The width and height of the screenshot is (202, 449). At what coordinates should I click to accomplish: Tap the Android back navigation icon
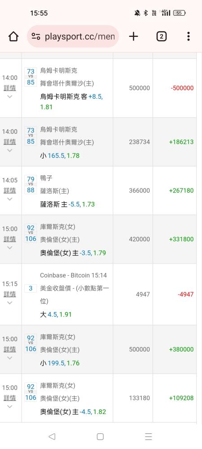pyautogui.click(x=52, y=436)
